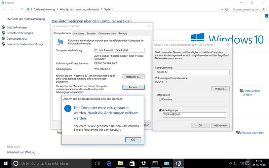Click OK in the restart notification dialog
The height and width of the screenshot is (168, 269).
133,140
